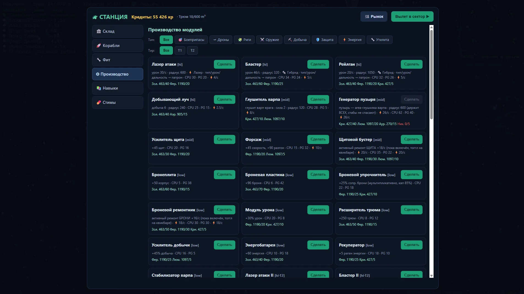
Task: Filter modules by Дроны type
Action: (x=221, y=40)
